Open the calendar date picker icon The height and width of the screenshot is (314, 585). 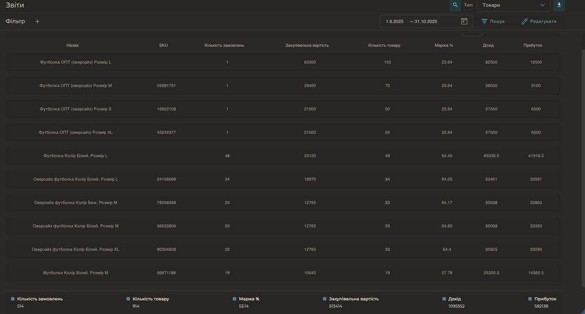pyautogui.click(x=464, y=21)
